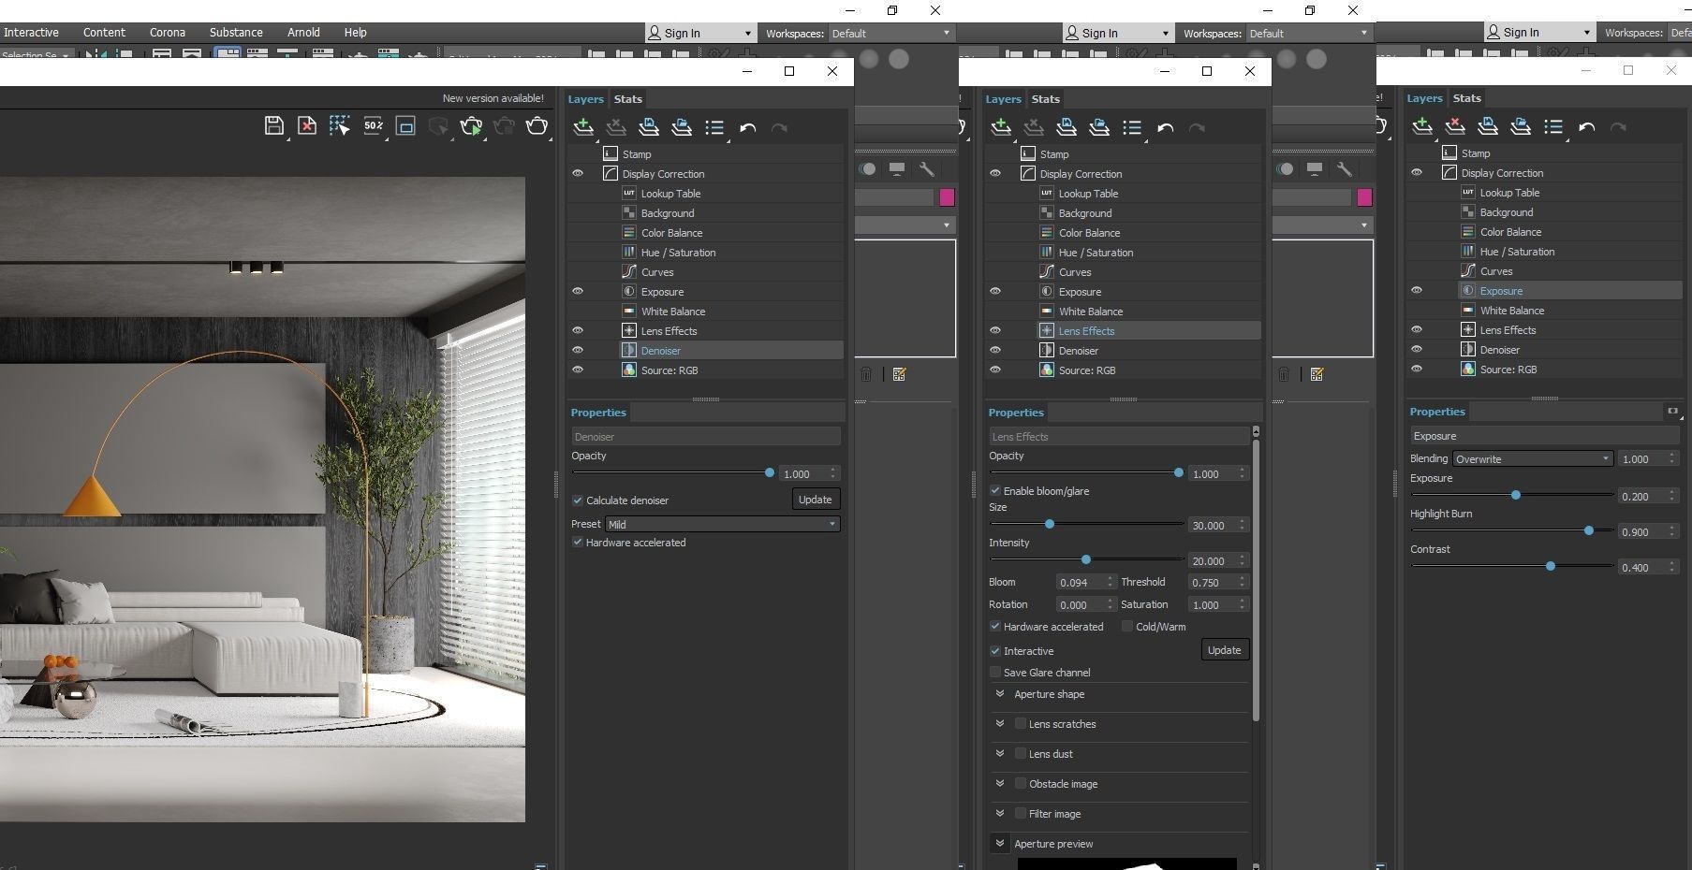This screenshot has height=870, width=1692.
Task: Click undo arrow in the Exposure-selected window
Action: click(1586, 126)
